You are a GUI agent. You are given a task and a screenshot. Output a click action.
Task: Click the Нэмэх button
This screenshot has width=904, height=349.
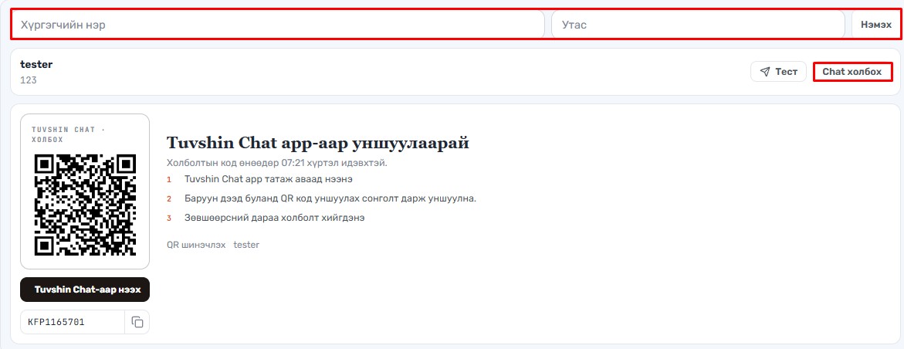[x=875, y=25]
